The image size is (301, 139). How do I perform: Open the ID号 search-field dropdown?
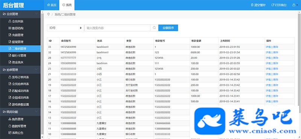(x=65, y=28)
